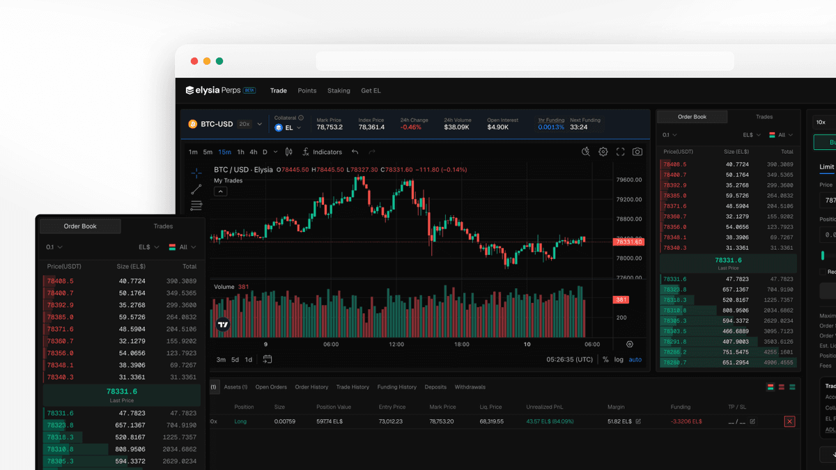
Task: Open EL$ dropdown in enlarged order book panel
Action: click(x=148, y=247)
